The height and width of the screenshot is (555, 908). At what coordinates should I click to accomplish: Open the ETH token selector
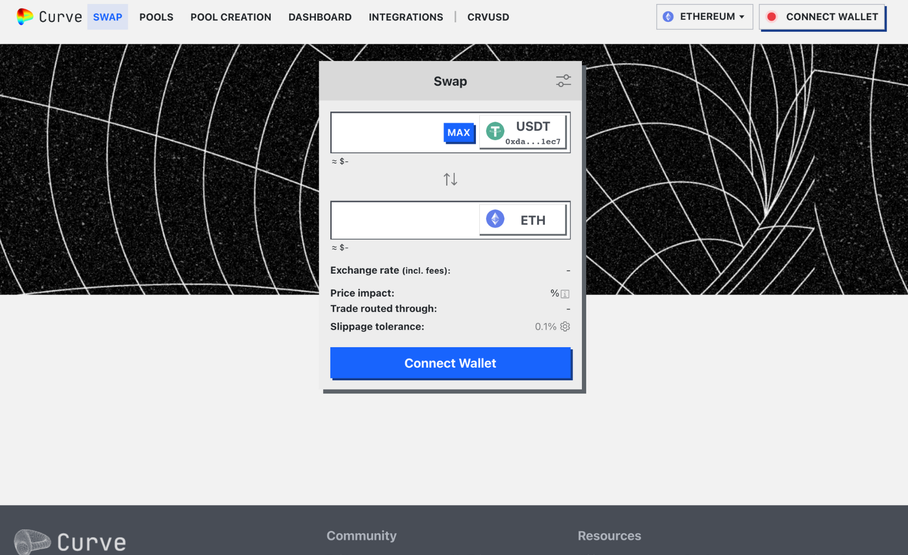coord(522,219)
